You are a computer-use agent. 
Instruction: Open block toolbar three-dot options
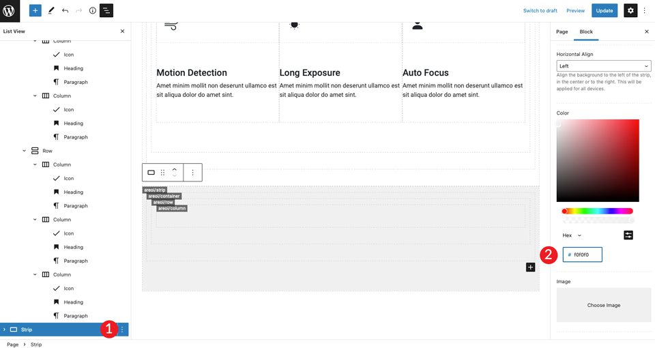[192, 173]
